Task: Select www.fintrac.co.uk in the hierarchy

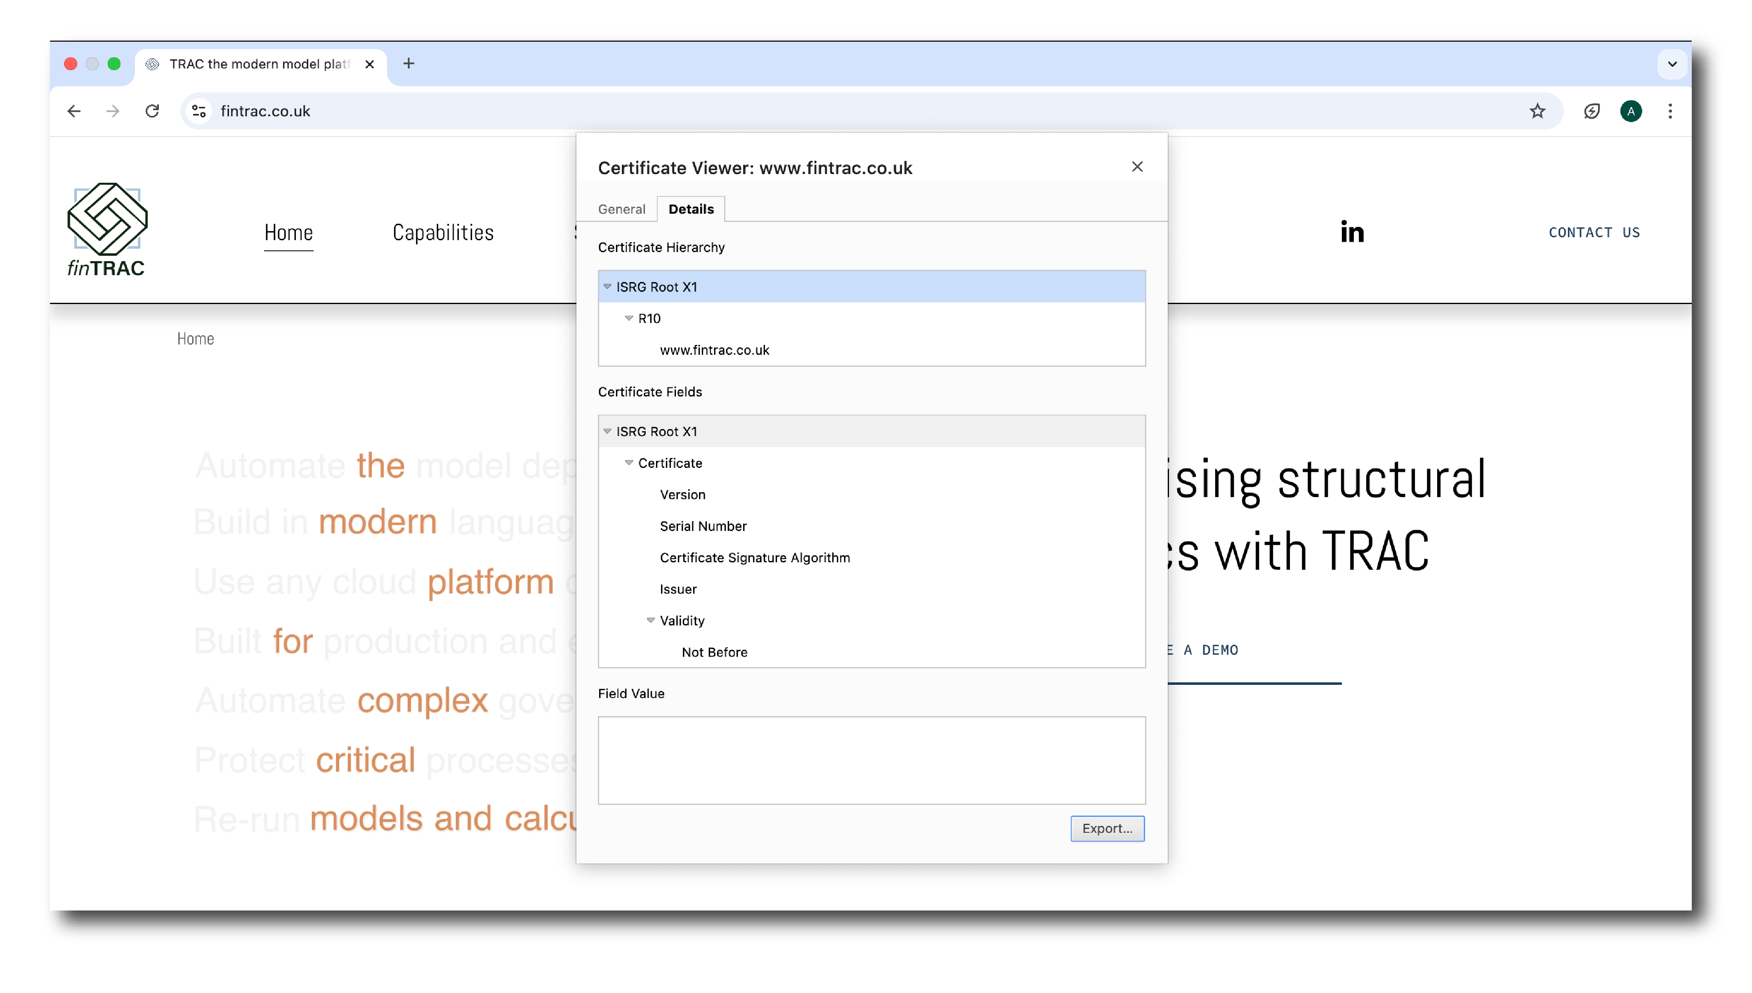Action: click(x=714, y=351)
